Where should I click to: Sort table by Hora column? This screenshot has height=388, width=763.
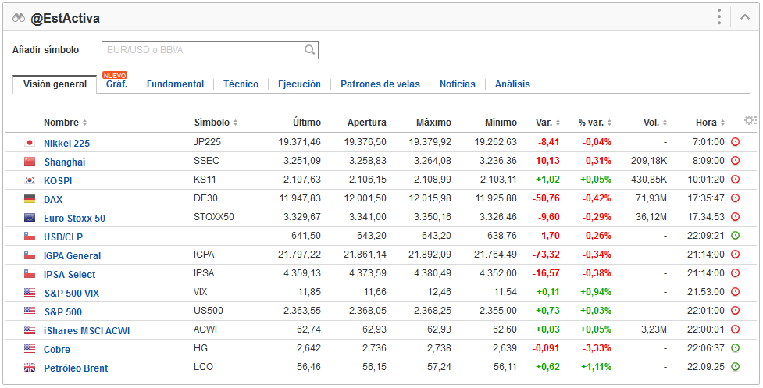pyautogui.click(x=711, y=123)
